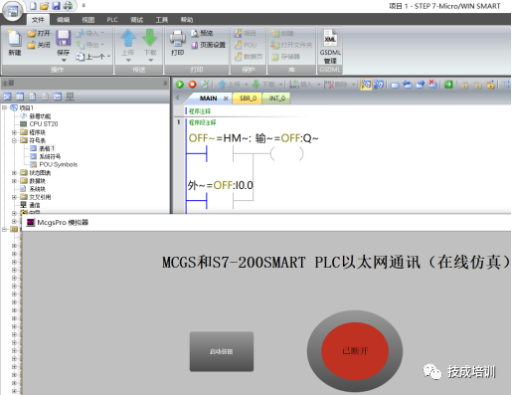Image resolution: width=512 pixels, height=395 pixels.
Task: Close the MAIN tab with its X
Action: click(226, 99)
